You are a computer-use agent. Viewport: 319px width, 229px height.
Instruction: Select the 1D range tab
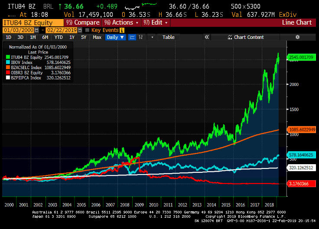(8, 37)
